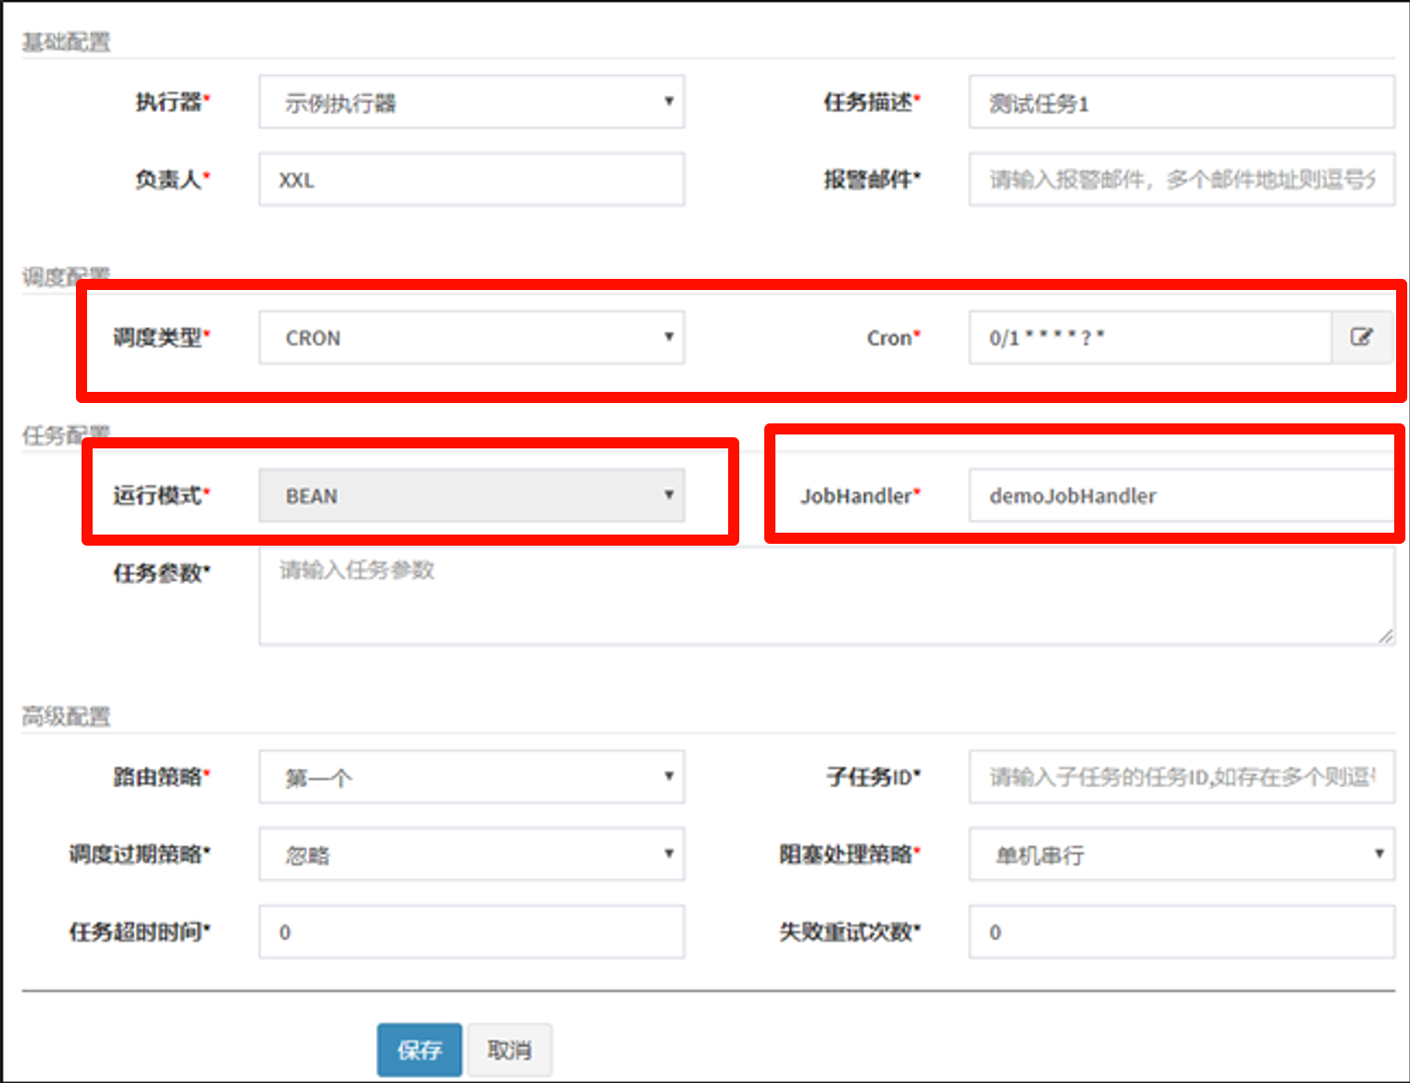1410x1083 pixels.
Task: Click the Cron expression edit icon
Action: tap(1362, 337)
